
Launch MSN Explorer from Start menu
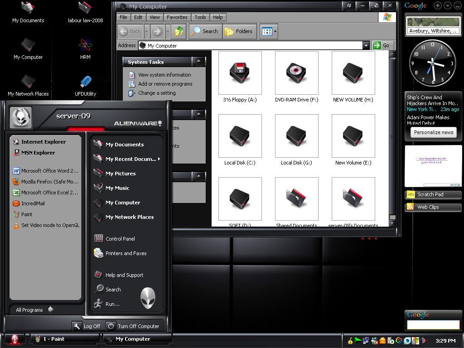tap(34, 153)
